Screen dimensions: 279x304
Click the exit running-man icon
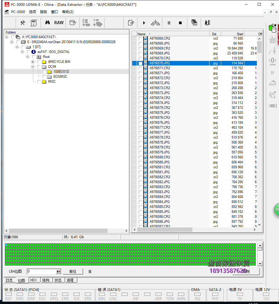click(x=208, y=23)
